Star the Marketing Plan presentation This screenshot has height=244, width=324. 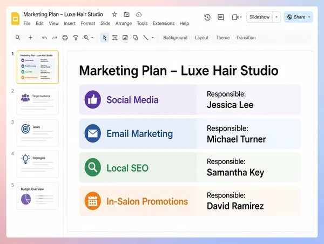tap(114, 14)
